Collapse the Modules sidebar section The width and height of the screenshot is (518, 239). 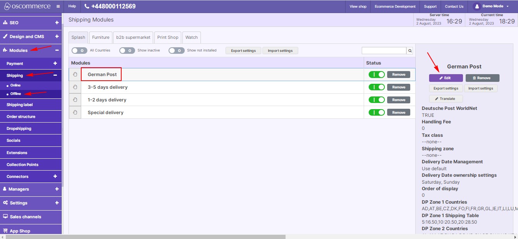(x=57, y=50)
